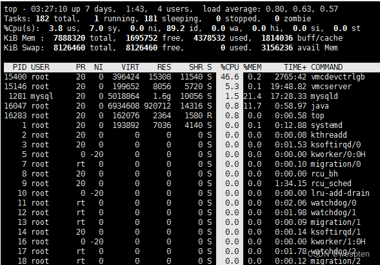The image size is (380, 265).
Task: Click the 5.3 CPU percentage value
Action: pos(232,87)
